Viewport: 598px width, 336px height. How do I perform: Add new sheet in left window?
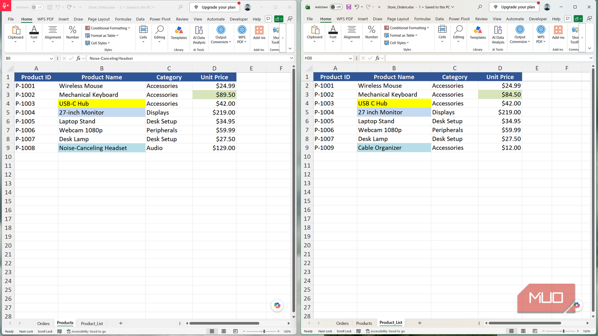pos(121,323)
